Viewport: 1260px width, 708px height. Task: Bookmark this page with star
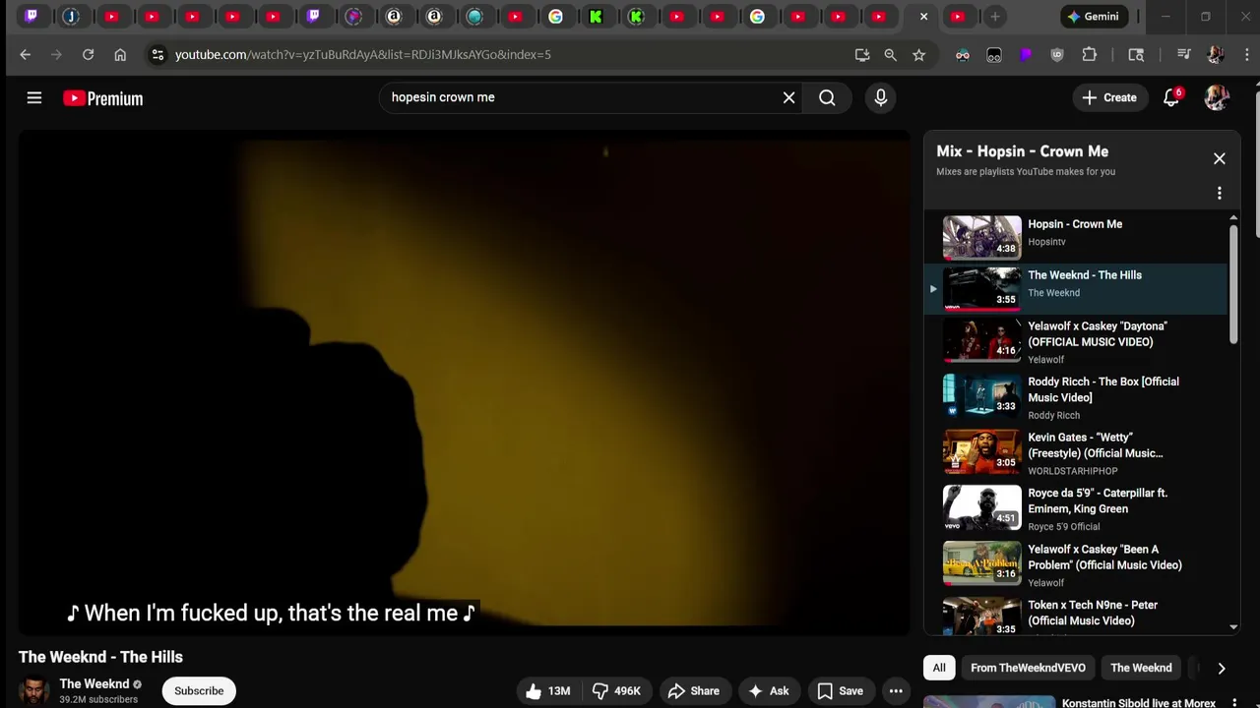(918, 54)
